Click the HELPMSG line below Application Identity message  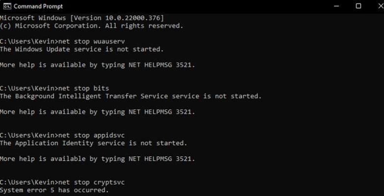point(98,159)
